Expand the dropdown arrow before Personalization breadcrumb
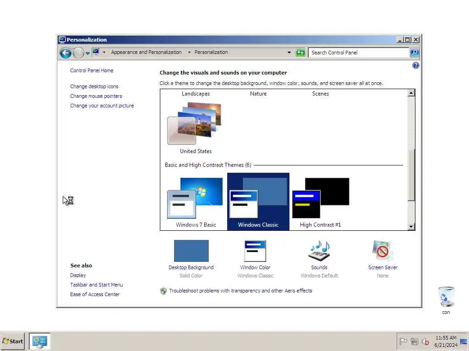Screen dimensions: 469x351 [x=189, y=53]
